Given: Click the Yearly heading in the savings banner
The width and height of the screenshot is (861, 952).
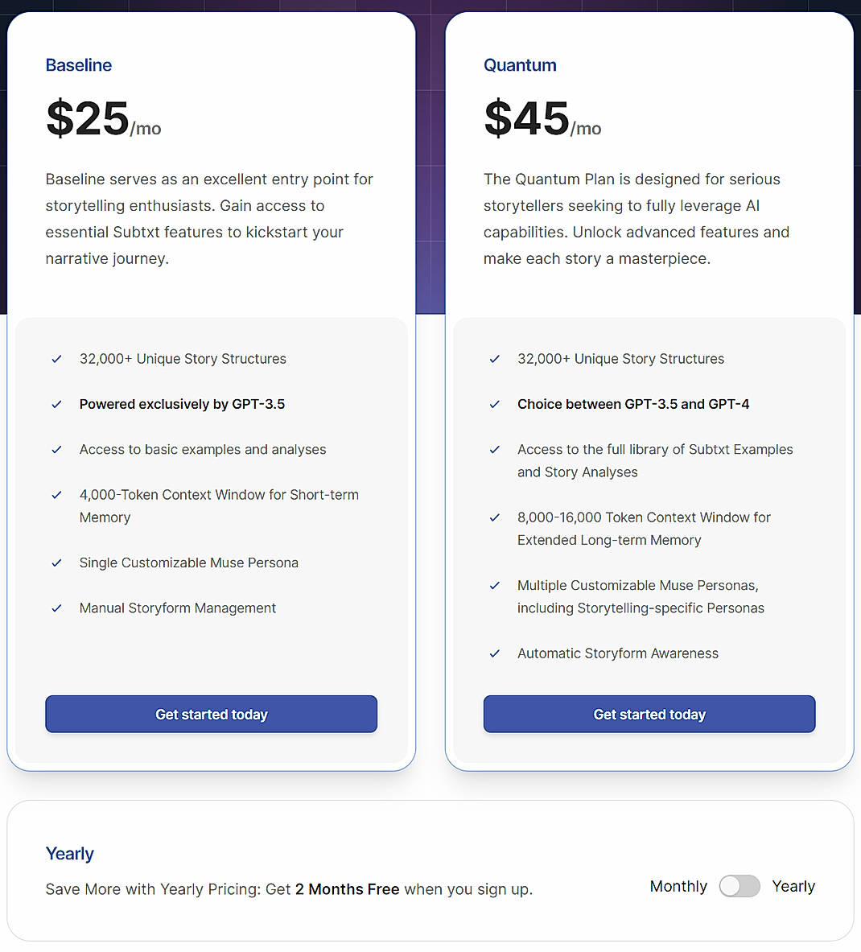Looking at the screenshot, I should 69,854.
